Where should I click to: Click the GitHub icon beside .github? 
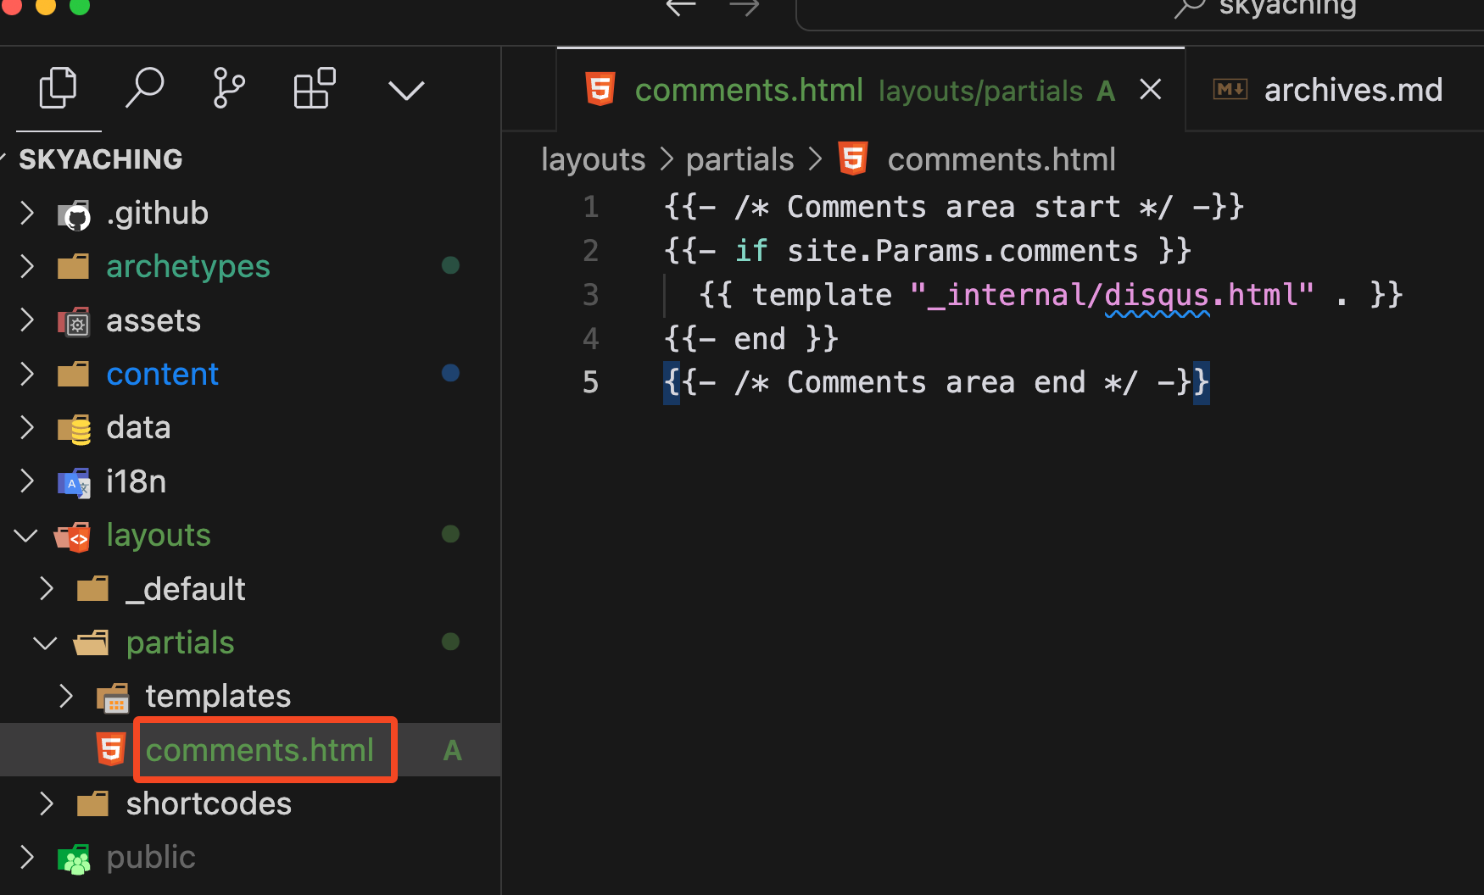(75, 215)
